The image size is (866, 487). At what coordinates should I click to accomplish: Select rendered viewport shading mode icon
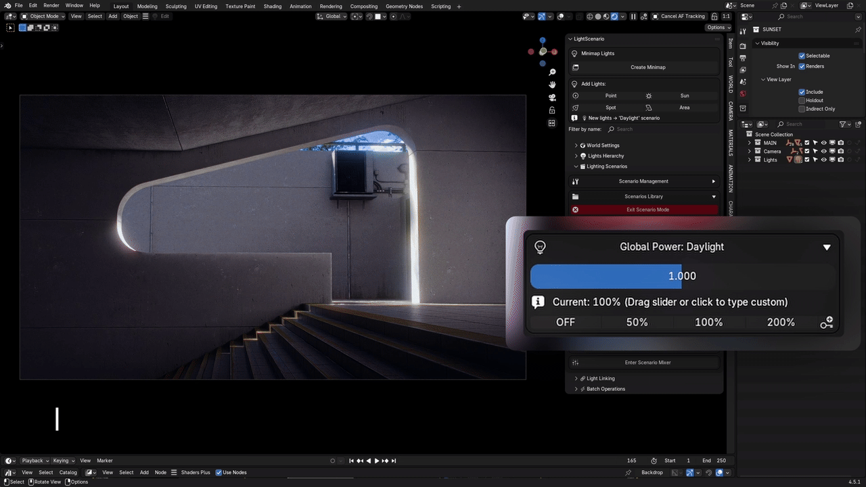pyautogui.click(x=614, y=16)
